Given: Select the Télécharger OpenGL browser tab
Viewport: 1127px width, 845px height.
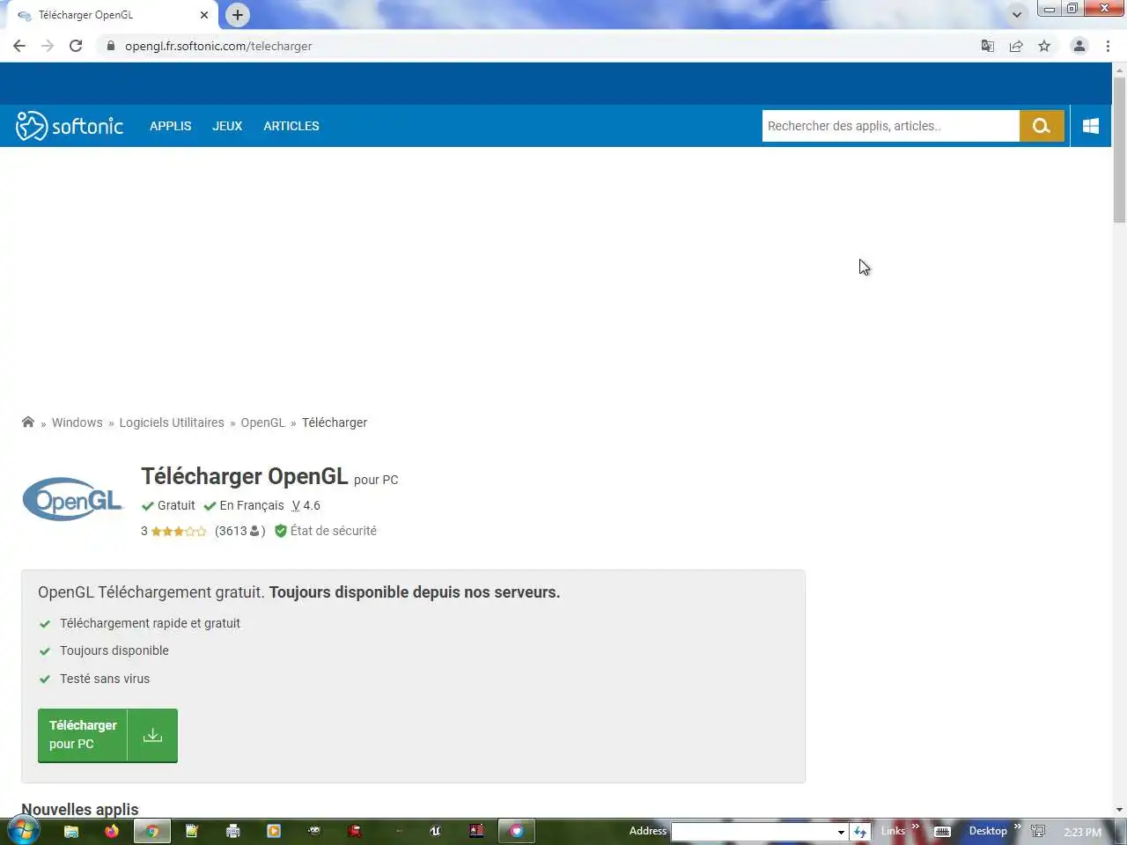Looking at the screenshot, I should [111, 15].
